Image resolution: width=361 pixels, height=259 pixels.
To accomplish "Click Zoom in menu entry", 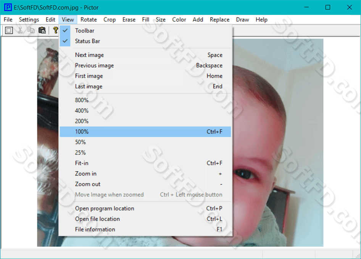I will coord(145,174).
